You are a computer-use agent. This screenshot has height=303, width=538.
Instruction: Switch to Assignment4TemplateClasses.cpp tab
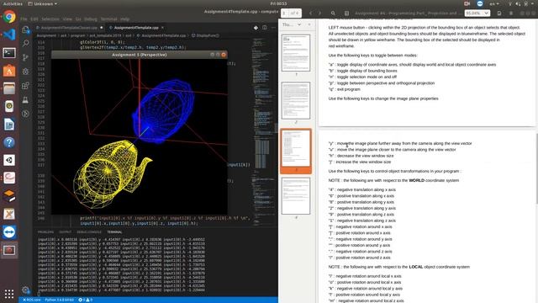(69, 28)
